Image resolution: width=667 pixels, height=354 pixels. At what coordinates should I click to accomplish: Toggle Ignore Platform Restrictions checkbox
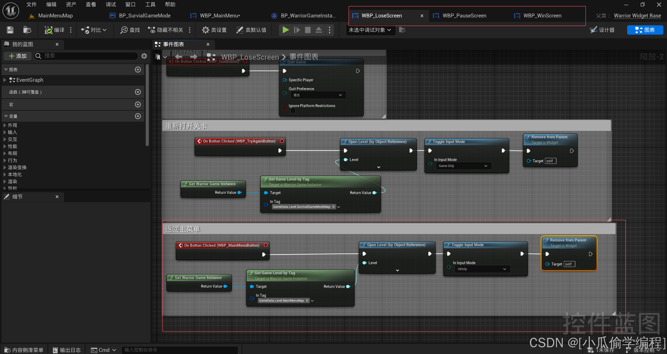(293, 111)
